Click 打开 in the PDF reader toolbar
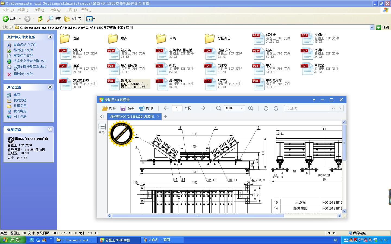 [x=109, y=108]
